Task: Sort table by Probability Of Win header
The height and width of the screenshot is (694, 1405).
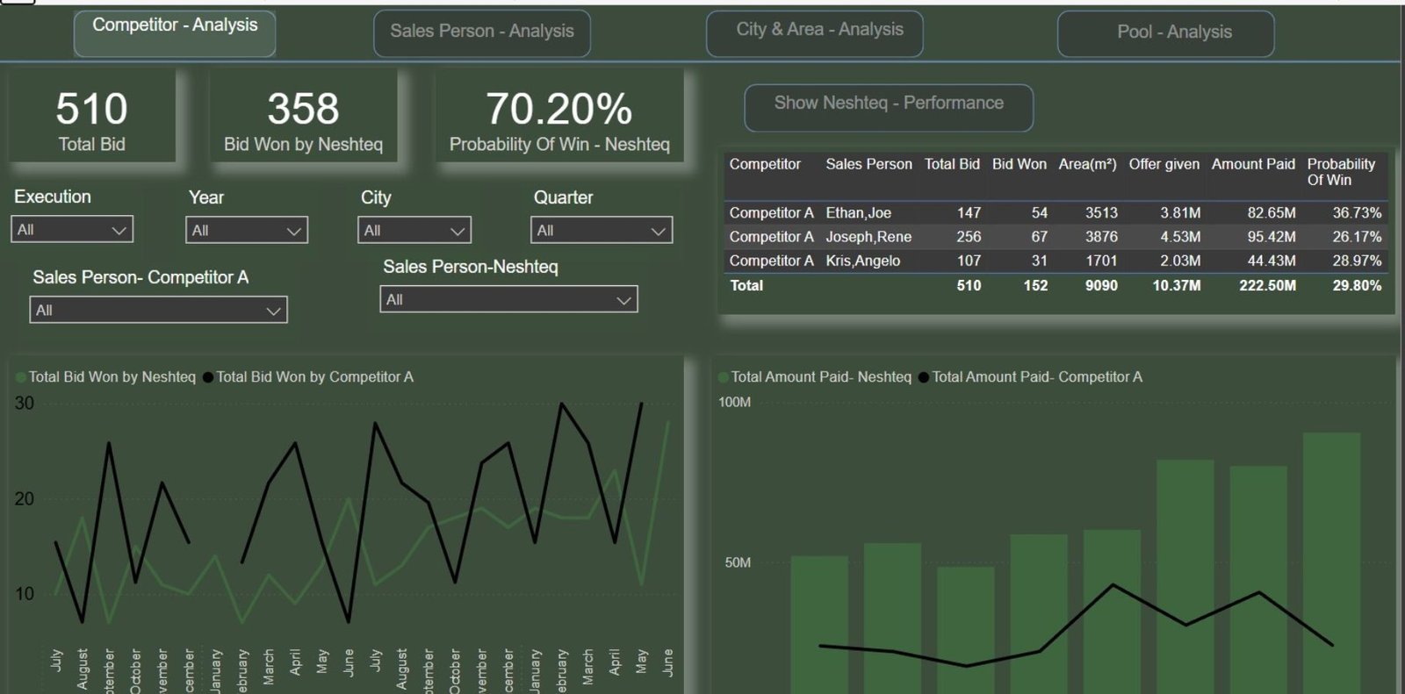Action: (x=1341, y=172)
